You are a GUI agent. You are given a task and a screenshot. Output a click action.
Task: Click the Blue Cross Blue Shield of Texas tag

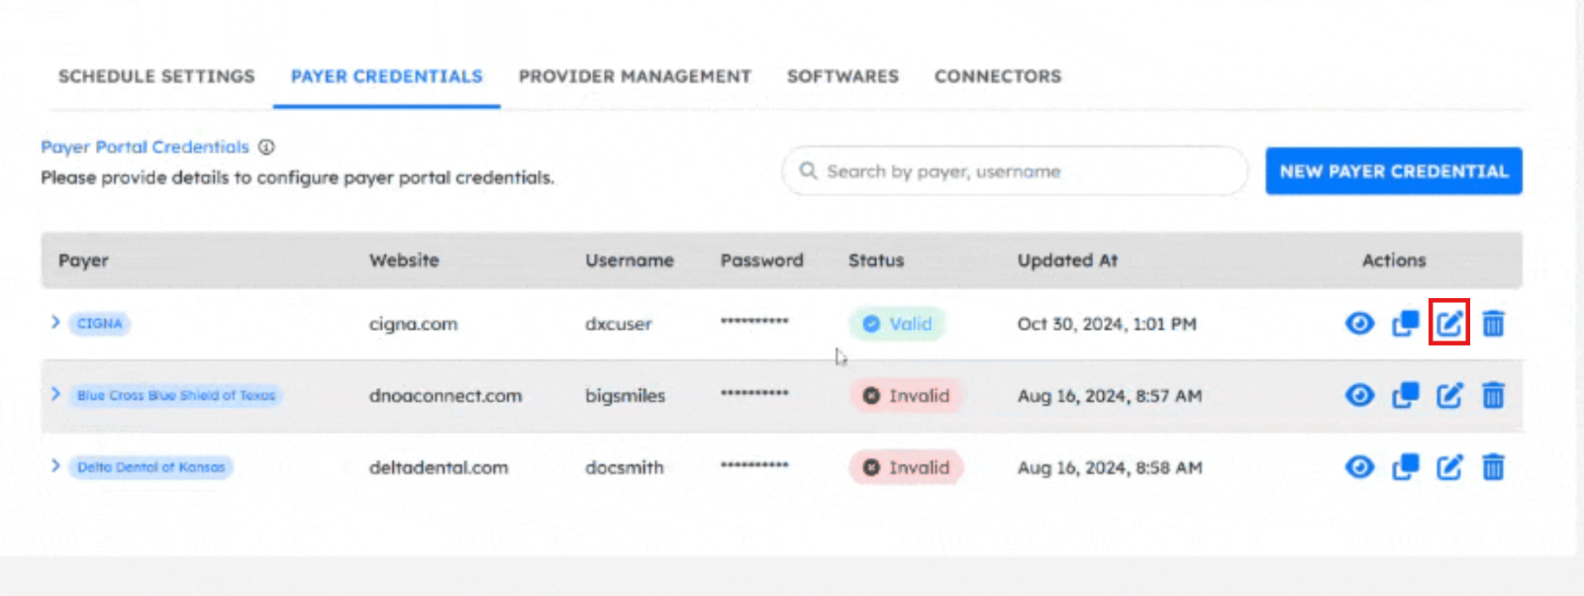(176, 395)
